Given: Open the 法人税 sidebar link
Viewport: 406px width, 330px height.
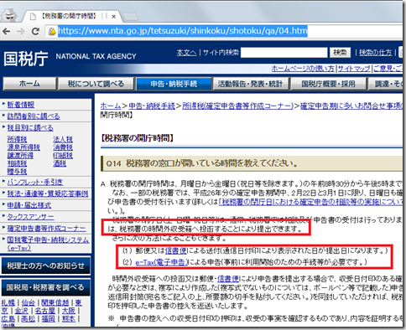Looking at the screenshot, I should click(x=63, y=139).
